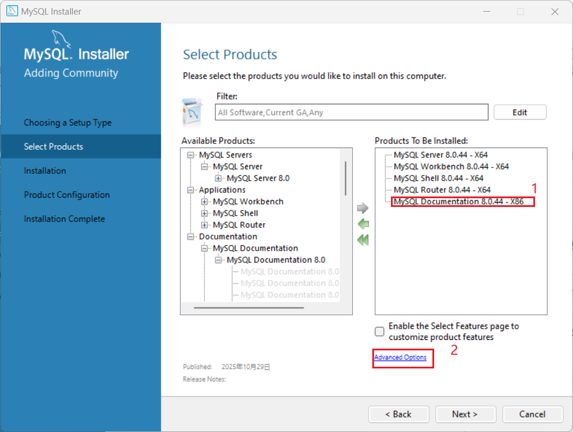
Task: Open the Installation Complete step
Action: (x=64, y=219)
